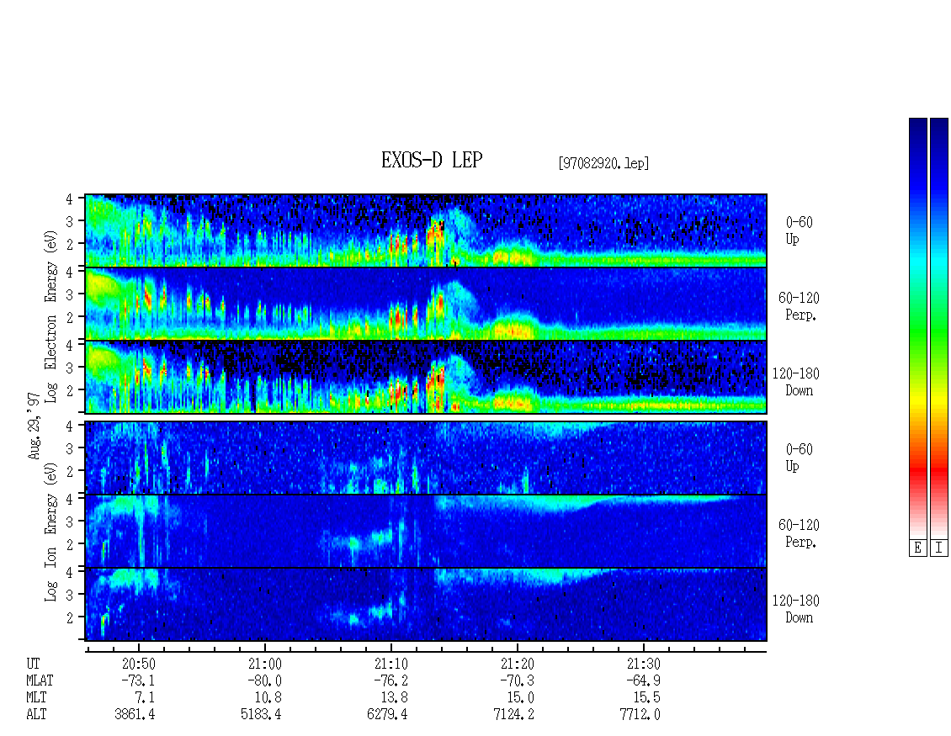Click the Log Electron Energy (eV) axis label
This screenshot has width=951, height=736.
[x=51, y=316]
